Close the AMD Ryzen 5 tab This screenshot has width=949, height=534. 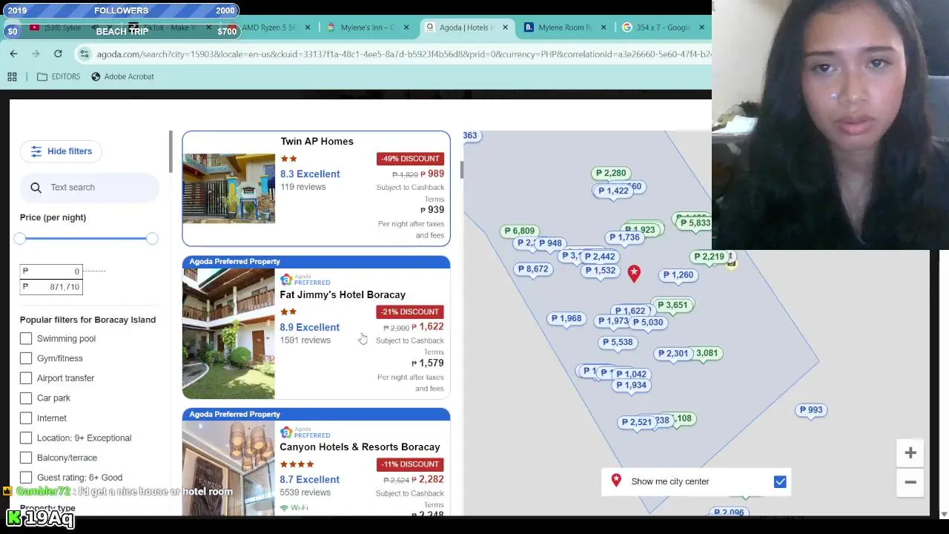(x=307, y=27)
